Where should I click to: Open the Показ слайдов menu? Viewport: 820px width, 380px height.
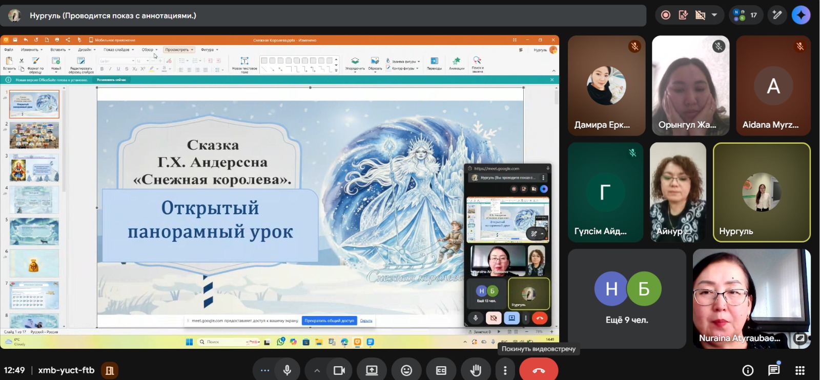coord(117,50)
